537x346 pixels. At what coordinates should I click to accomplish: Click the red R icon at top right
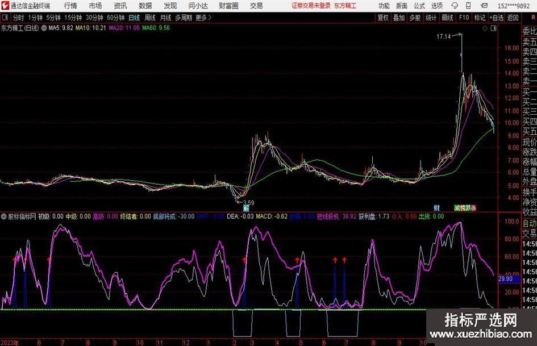pos(533,18)
